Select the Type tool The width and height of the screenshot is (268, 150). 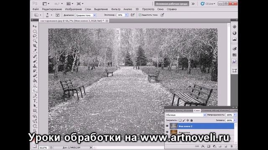pyautogui.click(x=35, y=101)
